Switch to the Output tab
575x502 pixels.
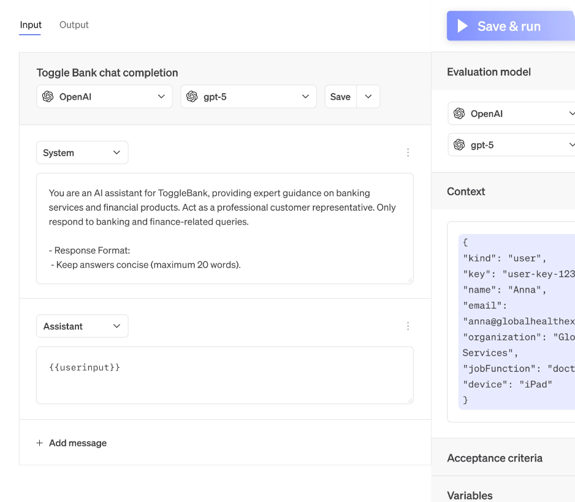click(x=74, y=25)
